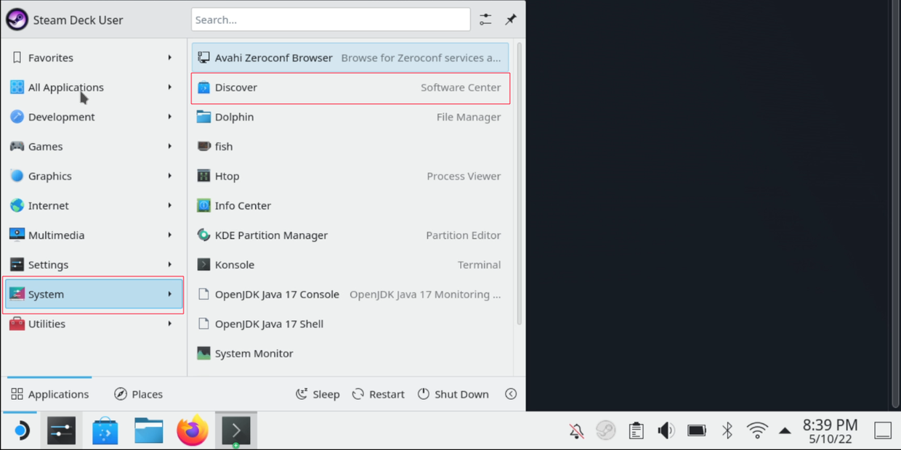Select the System category

pyautogui.click(x=93, y=295)
